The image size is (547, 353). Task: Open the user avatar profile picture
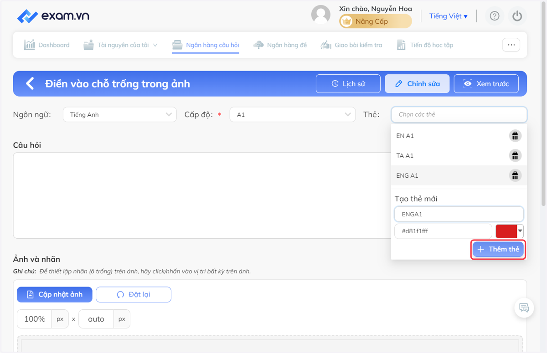320,15
